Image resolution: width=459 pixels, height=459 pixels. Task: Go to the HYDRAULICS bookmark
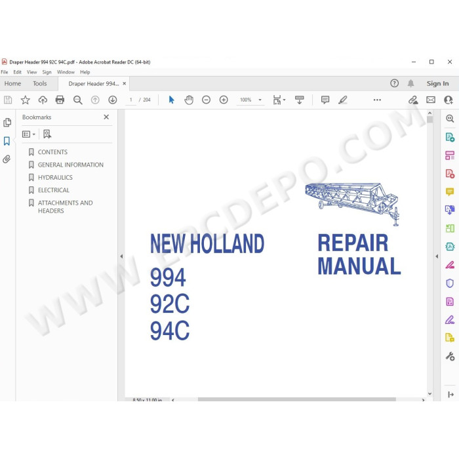click(x=55, y=178)
